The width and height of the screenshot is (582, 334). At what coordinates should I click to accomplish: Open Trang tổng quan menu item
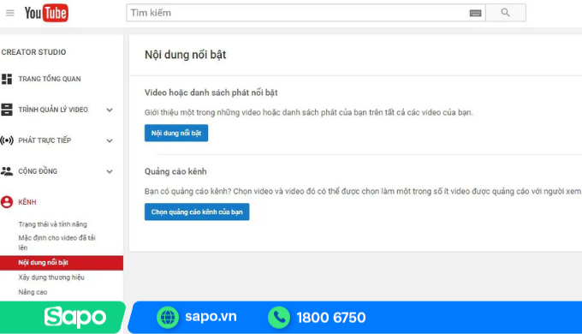pos(50,79)
